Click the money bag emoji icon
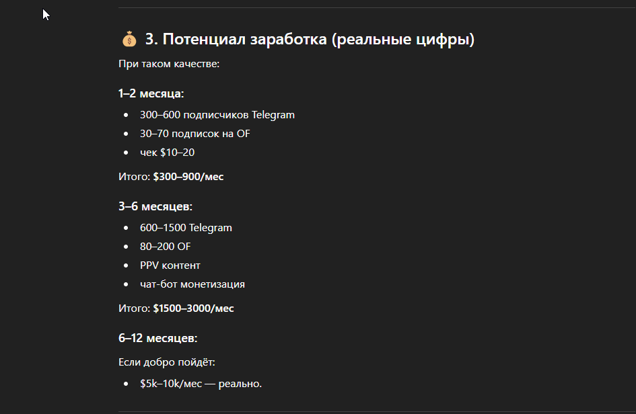Viewport: 636px width, 414px height. (x=129, y=39)
